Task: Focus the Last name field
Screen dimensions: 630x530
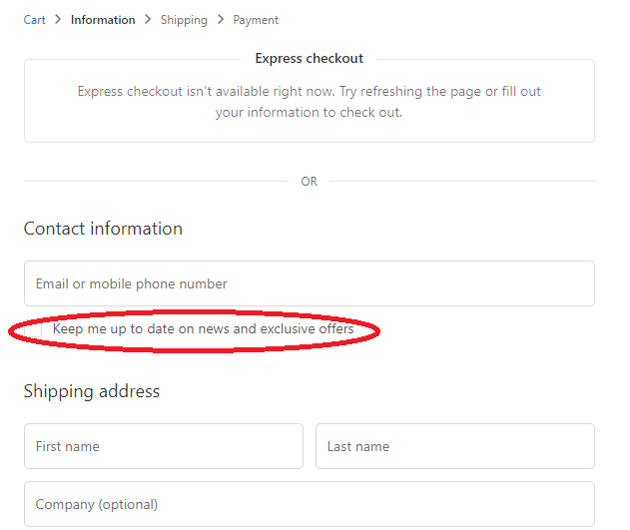Action: [455, 446]
